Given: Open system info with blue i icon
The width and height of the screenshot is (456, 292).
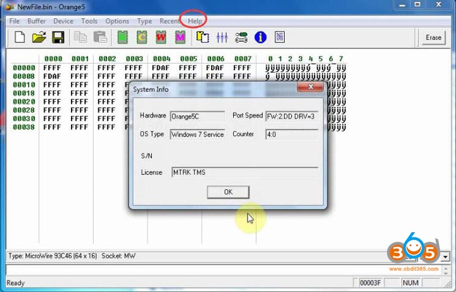Looking at the screenshot, I should 261,38.
